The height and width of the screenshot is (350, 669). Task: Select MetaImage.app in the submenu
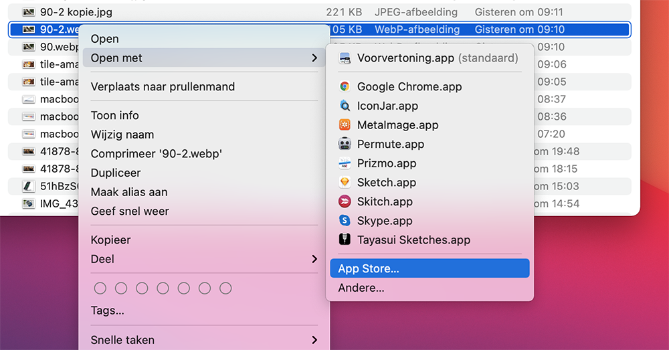(429, 124)
